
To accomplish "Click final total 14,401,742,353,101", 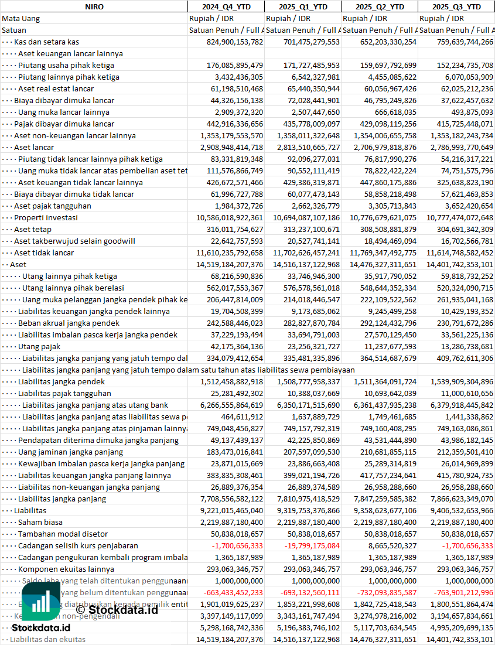I will pyautogui.click(x=460, y=640).
